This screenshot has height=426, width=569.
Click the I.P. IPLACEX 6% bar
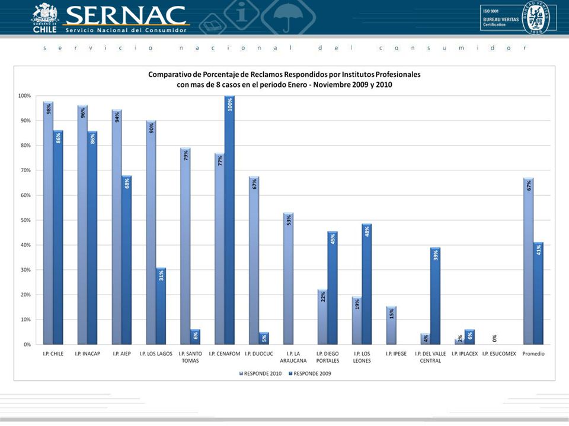click(470, 337)
